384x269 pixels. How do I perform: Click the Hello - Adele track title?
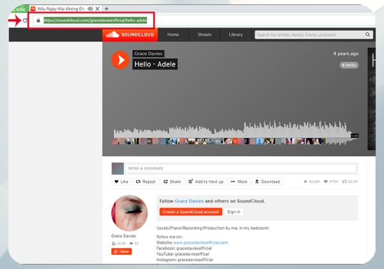point(155,64)
